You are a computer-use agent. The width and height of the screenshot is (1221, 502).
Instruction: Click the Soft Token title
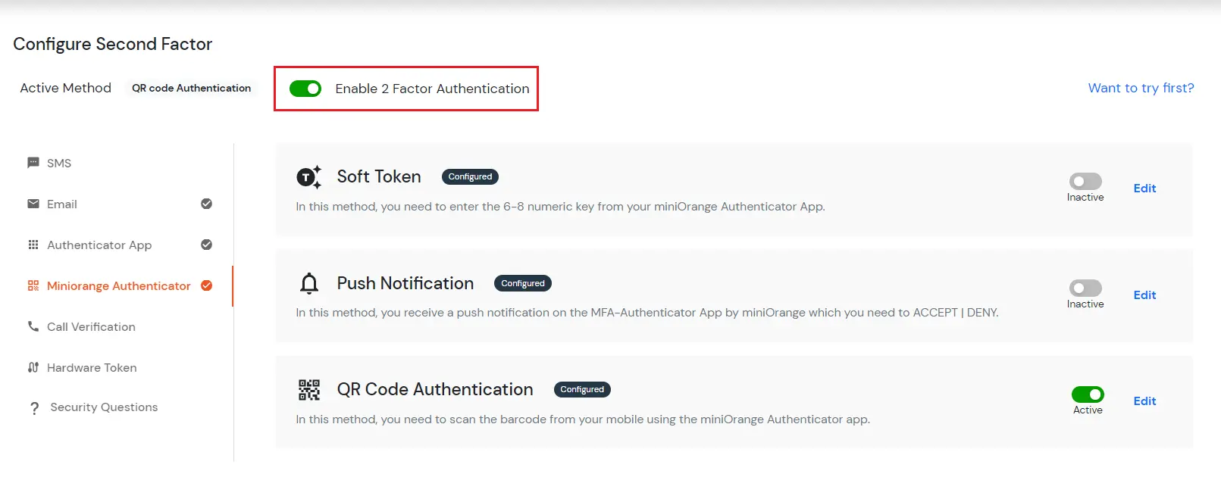[x=379, y=176]
